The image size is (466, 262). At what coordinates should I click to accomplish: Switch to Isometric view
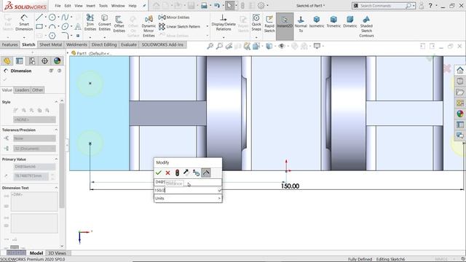[317, 22]
